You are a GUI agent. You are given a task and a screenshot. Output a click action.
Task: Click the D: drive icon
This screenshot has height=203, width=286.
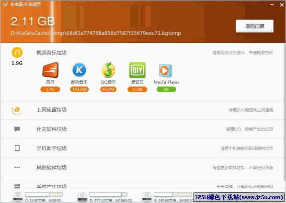82,197
